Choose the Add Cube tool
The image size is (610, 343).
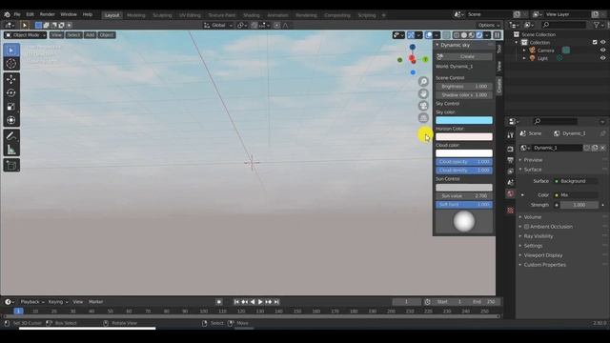11,165
